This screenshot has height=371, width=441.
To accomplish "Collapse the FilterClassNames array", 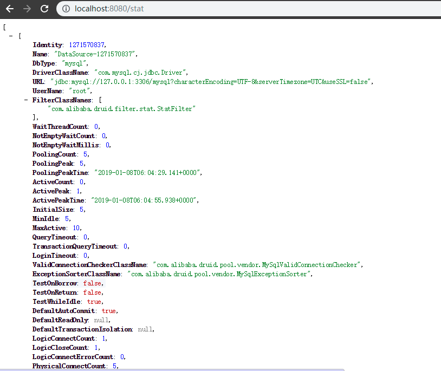I will point(27,100).
